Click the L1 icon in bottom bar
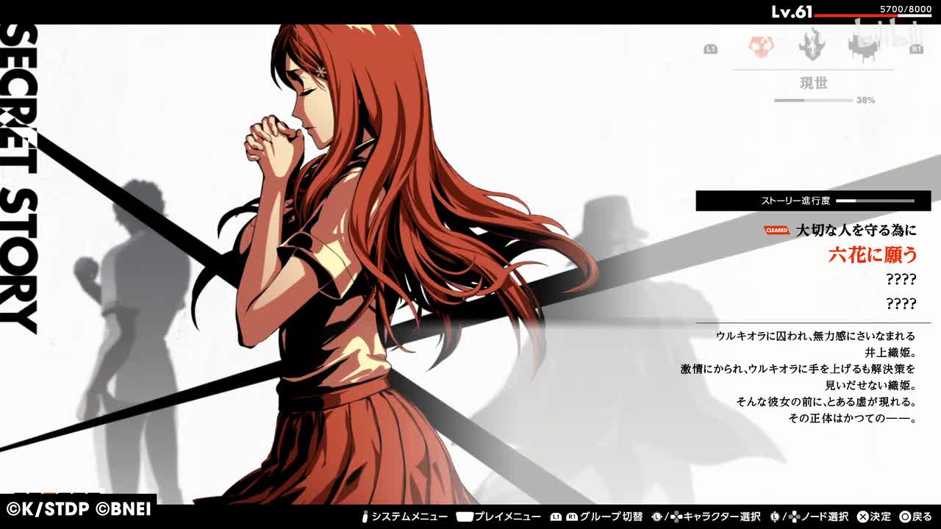This screenshot has height=529, width=941. (556, 517)
